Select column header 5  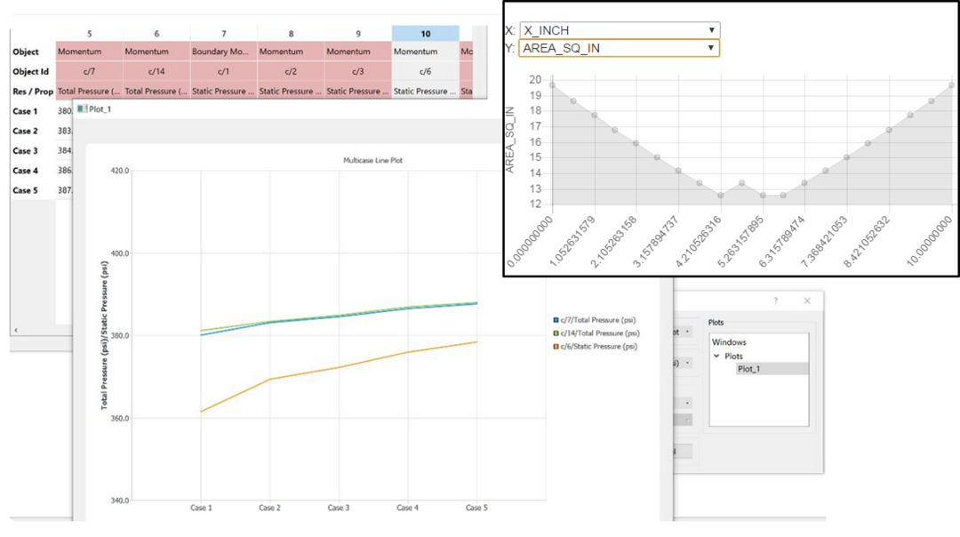point(90,34)
